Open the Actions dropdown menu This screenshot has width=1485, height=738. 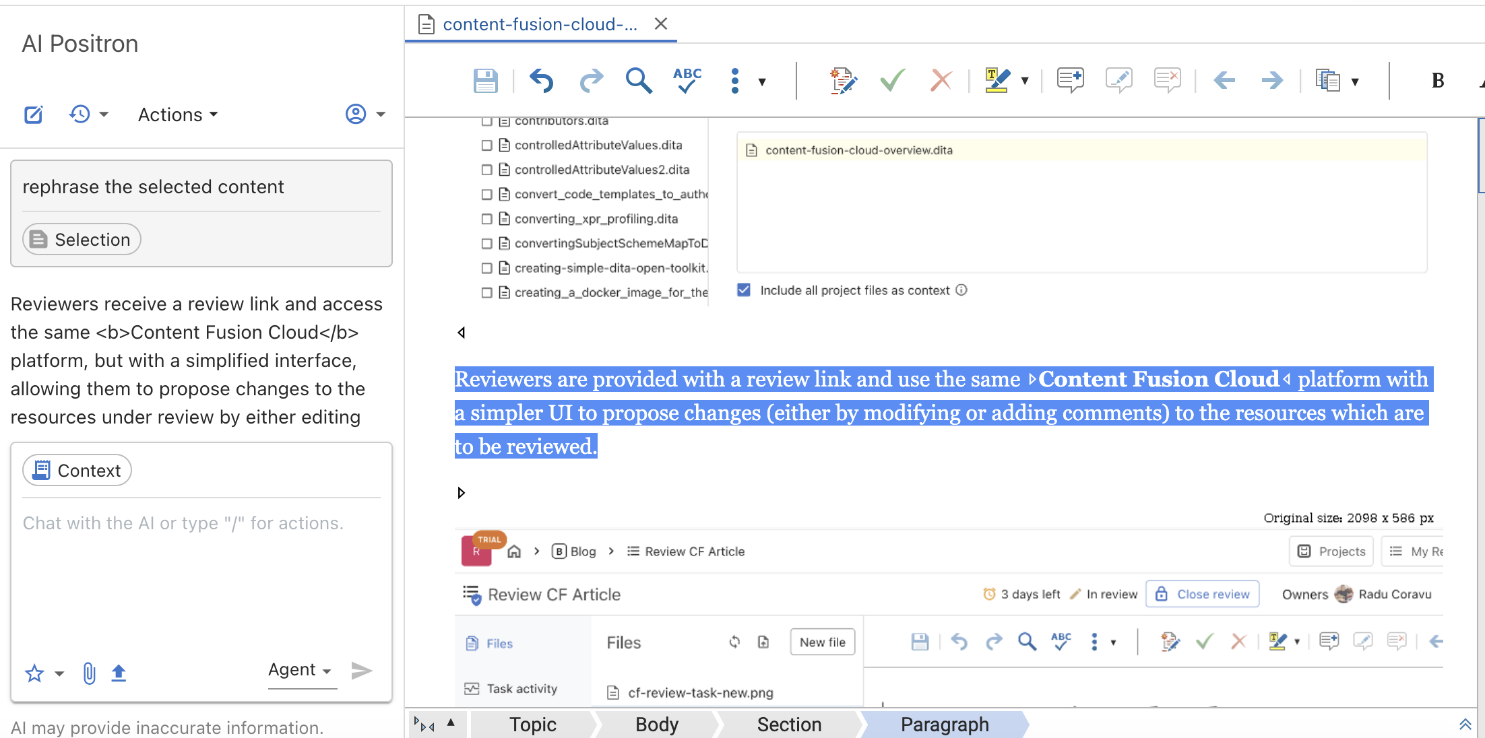pos(178,114)
